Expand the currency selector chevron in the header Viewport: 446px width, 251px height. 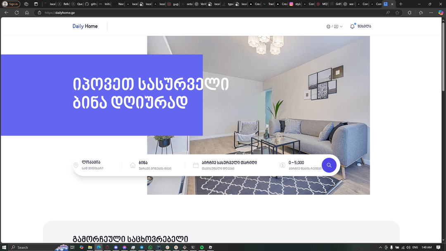[x=341, y=26]
